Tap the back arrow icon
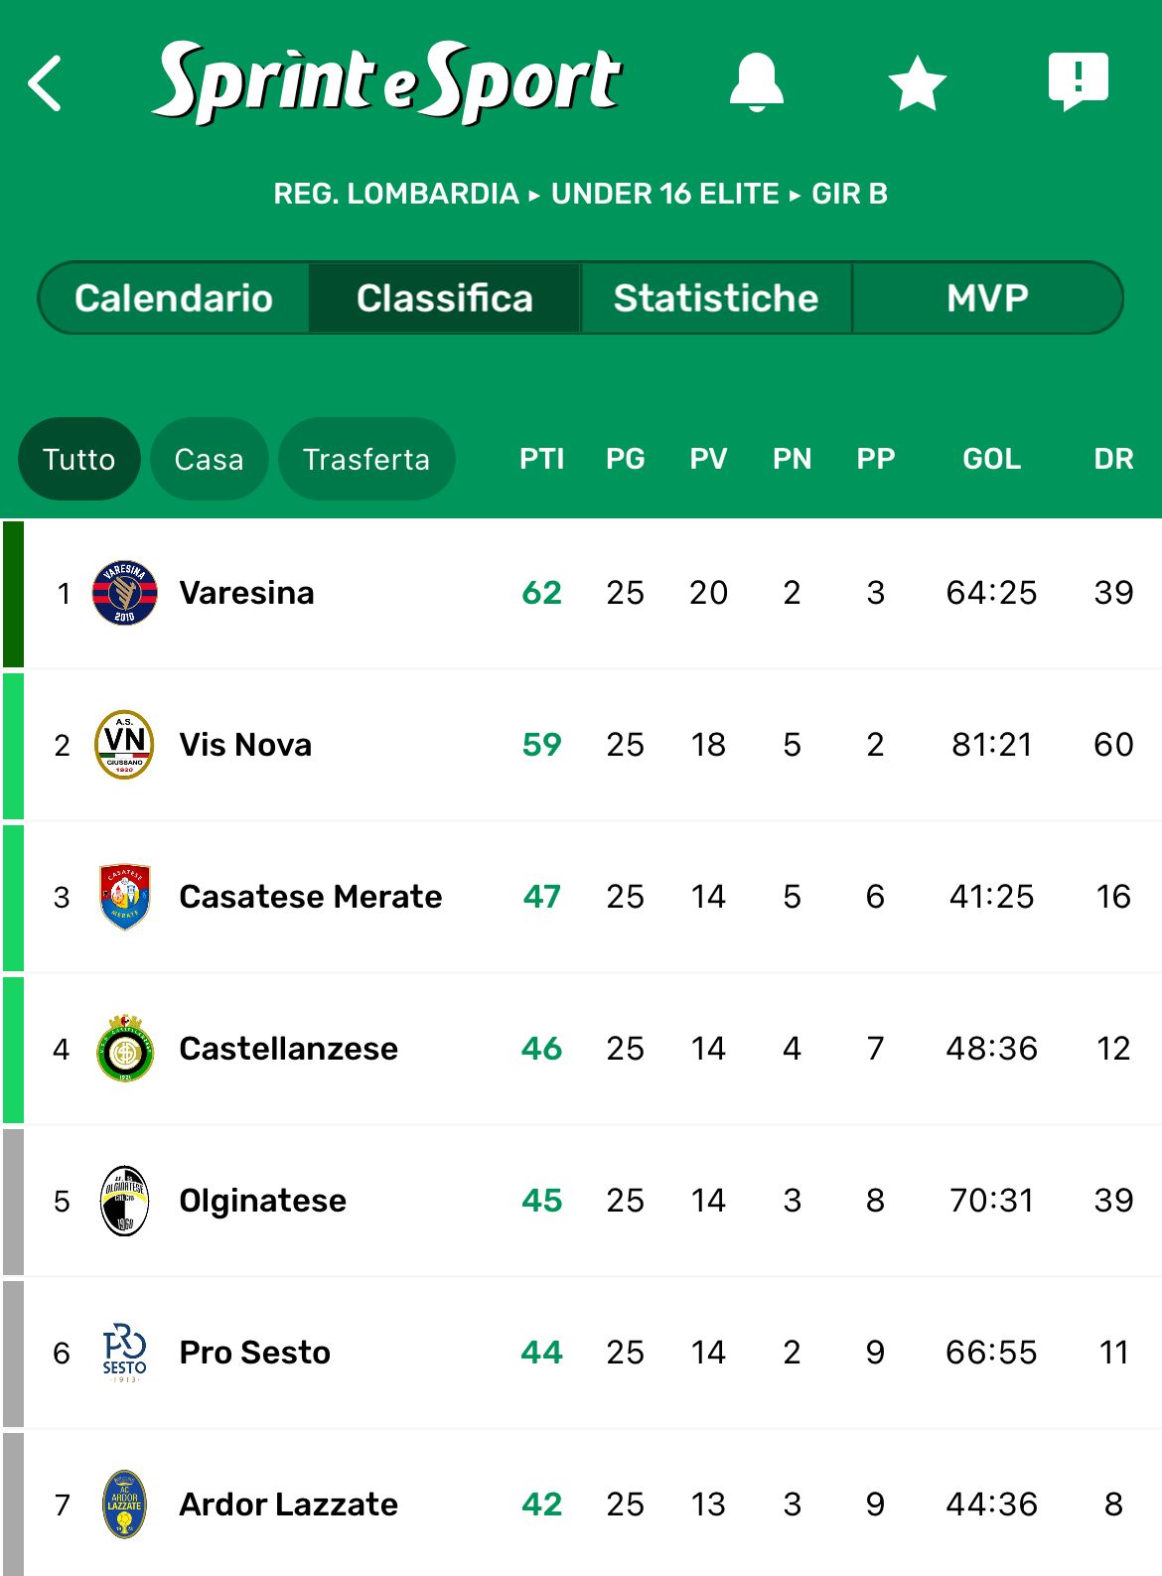 (46, 82)
